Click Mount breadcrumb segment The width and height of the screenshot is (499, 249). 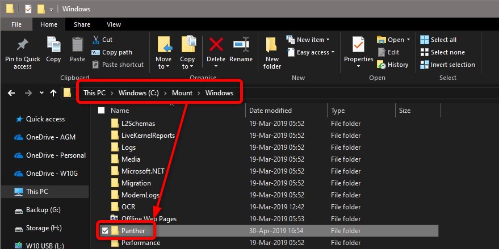click(182, 93)
